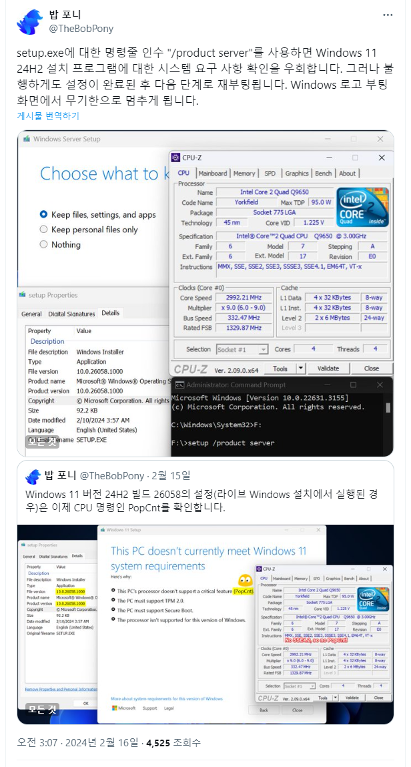Click the @TheBobPony handle under the name
The height and width of the screenshot is (767, 411).
click(81, 29)
